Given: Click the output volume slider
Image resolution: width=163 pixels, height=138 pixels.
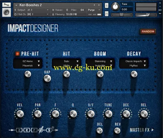Looking at the screenshot, I should tap(146, 15).
